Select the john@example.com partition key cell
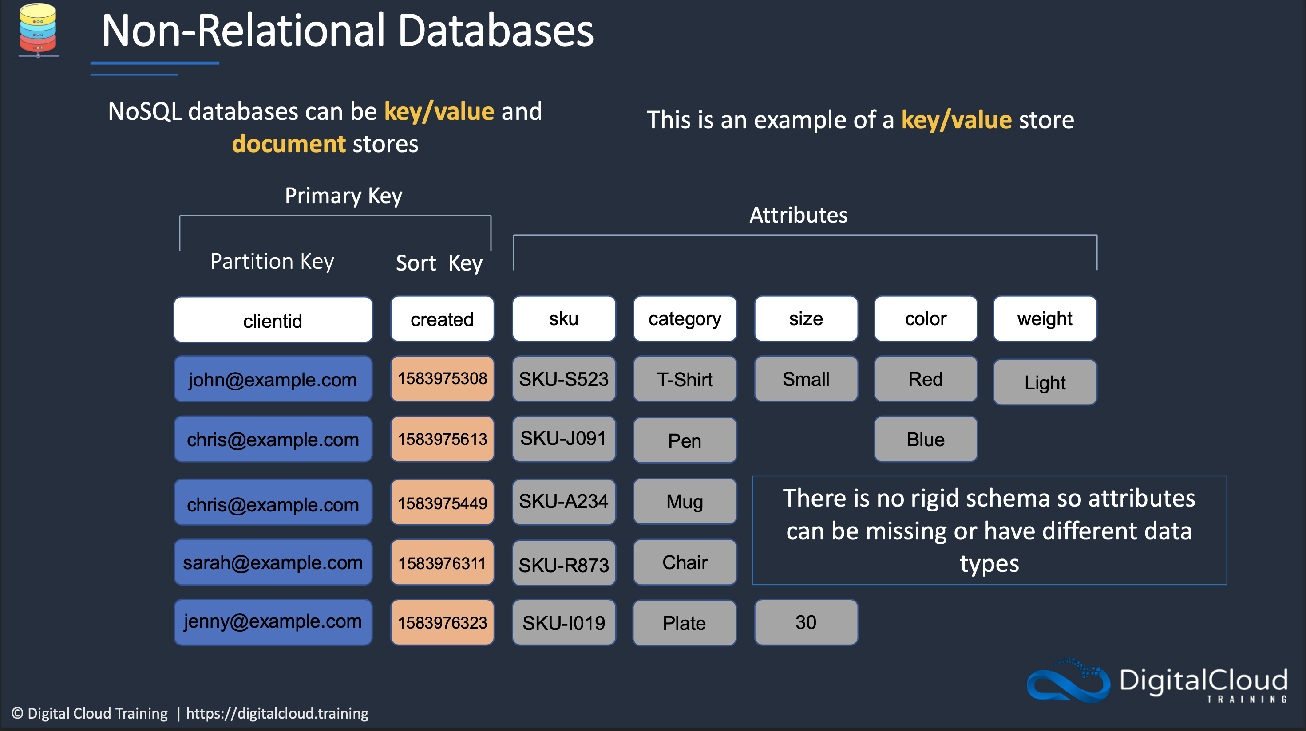Screen dimensions: 1306x731 pos(273,379)
